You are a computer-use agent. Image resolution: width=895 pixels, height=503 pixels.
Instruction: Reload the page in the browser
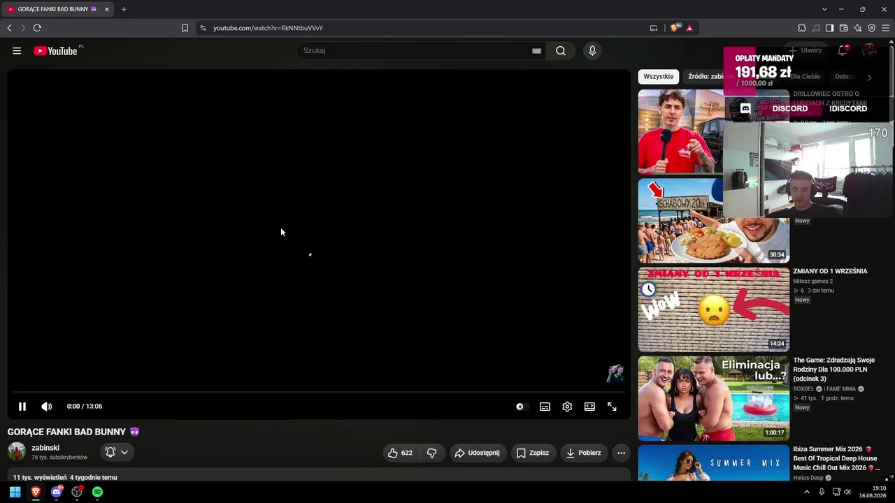point(37,28)
